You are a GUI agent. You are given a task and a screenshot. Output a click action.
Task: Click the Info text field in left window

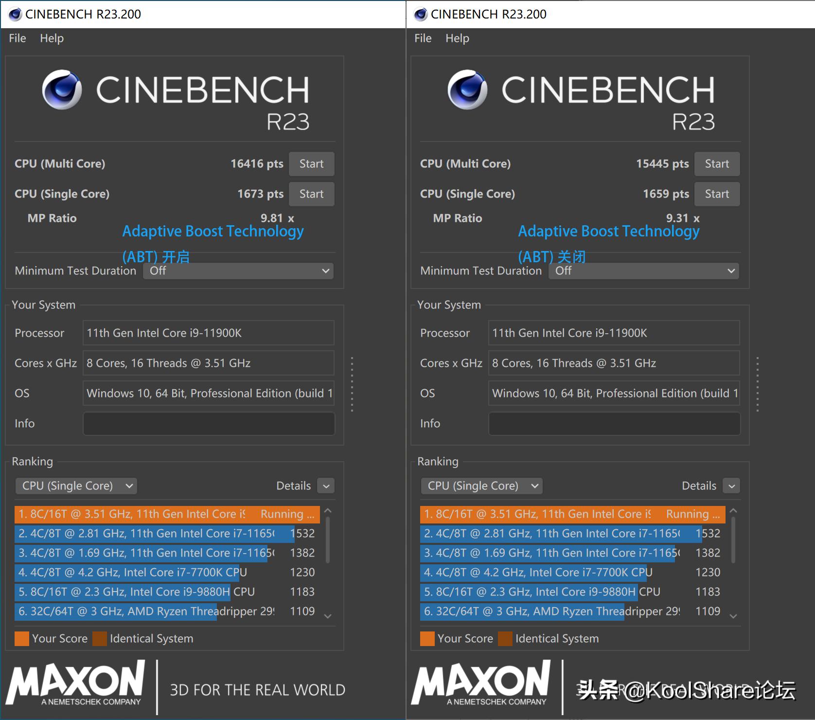click(x=209, y=424)
